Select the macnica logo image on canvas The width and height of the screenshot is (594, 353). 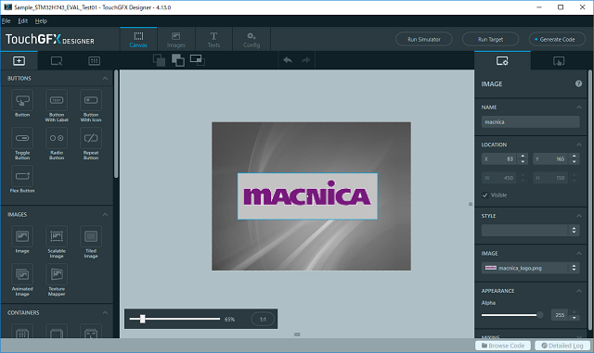307,196
